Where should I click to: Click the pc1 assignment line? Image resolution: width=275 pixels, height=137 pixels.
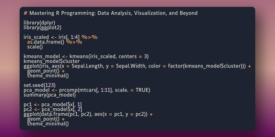click(53, 105)
